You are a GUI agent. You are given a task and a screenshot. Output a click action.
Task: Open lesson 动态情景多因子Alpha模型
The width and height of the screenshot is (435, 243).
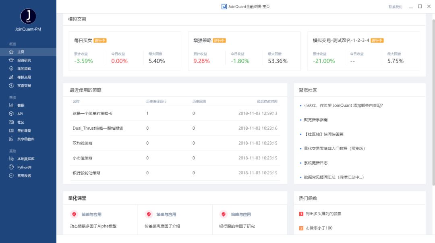coord(93,226)
